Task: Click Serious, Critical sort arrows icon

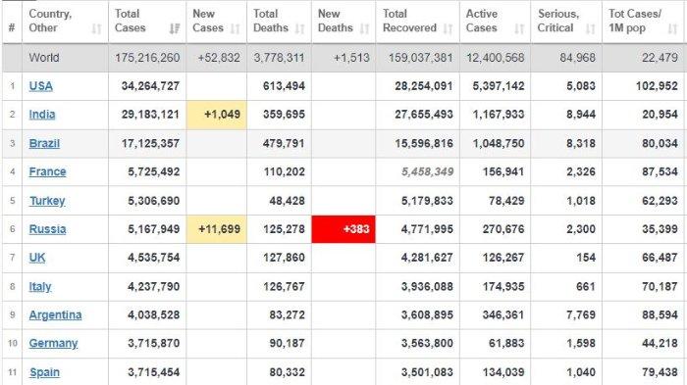Action: tap(591, 28)
